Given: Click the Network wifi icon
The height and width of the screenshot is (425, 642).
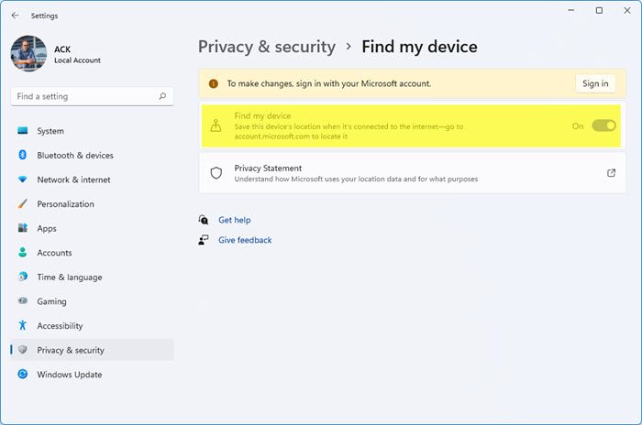Looking at the screenshot, I should tap(23, 180).
